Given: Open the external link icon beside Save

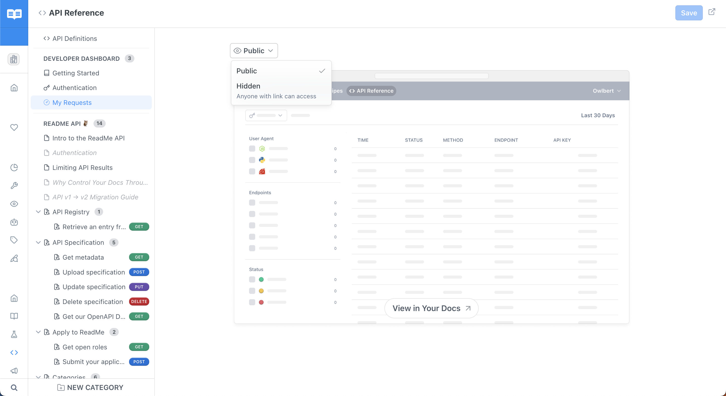Looking at the screenshot, I should [712, 12].
